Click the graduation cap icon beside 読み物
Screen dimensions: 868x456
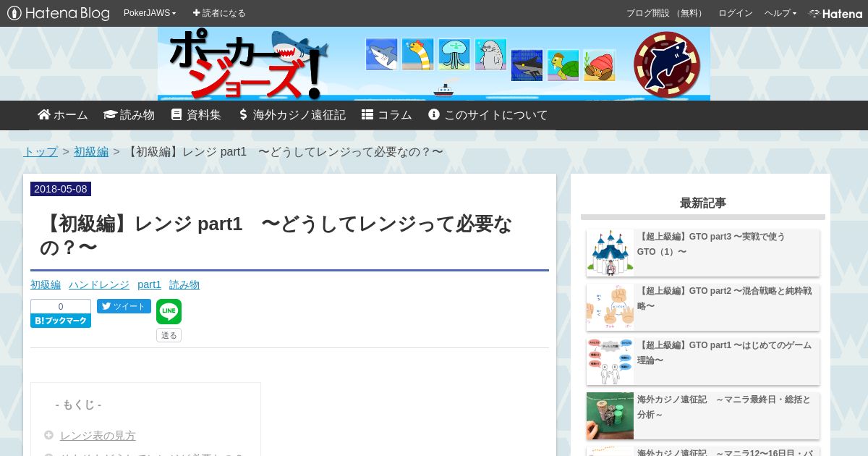pyautogui.click(x=110, y=114)
